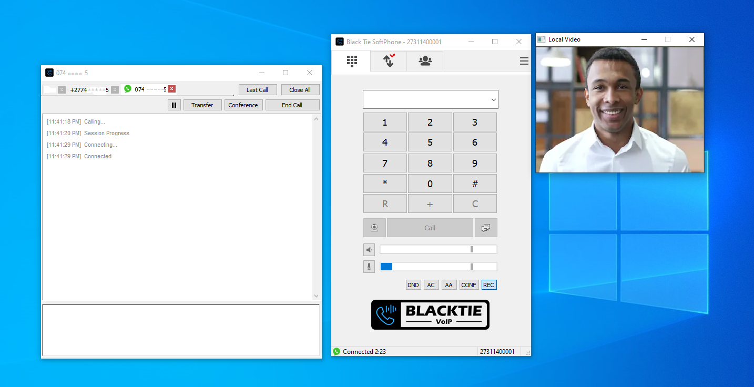
Task: Adjust the speaker volume slider
Action: [472, 249]
